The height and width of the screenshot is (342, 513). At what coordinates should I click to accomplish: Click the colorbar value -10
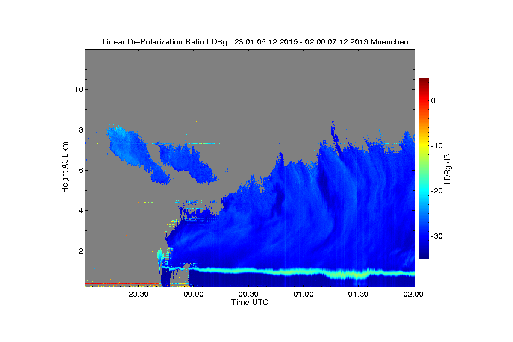(x=437, y=146)
